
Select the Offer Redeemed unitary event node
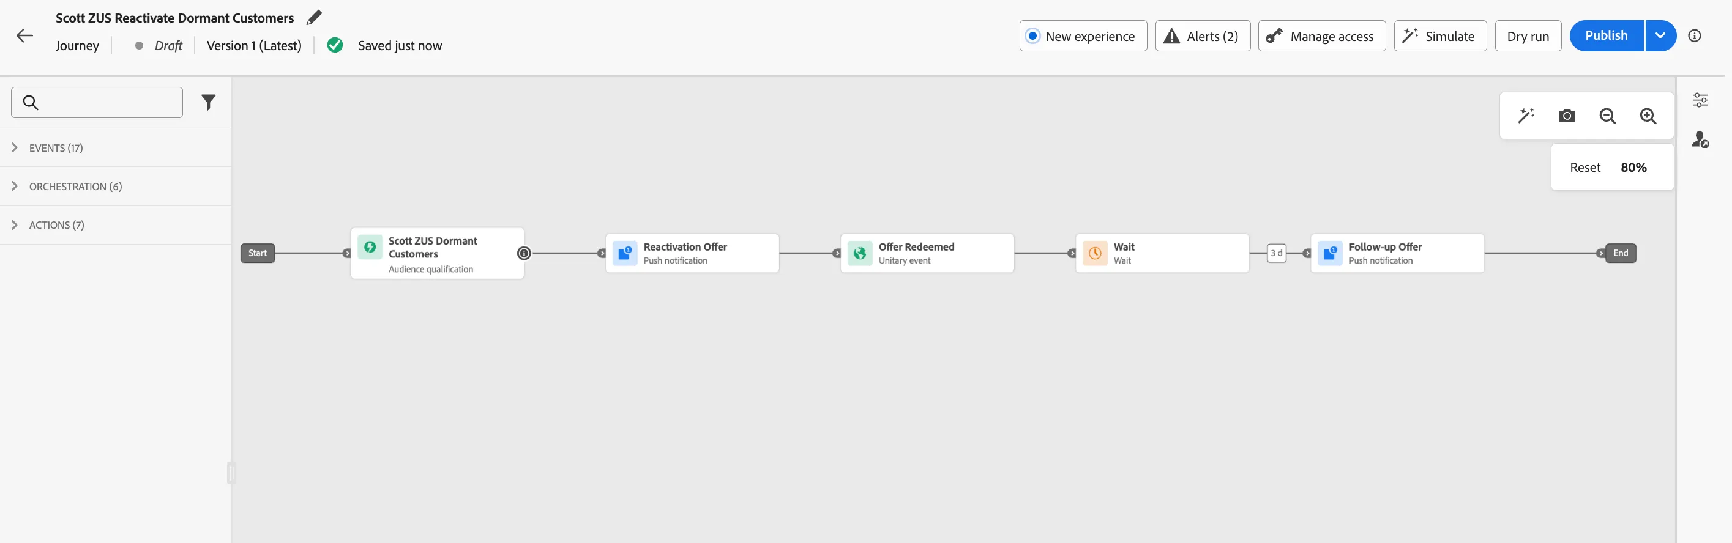[927, 253]
